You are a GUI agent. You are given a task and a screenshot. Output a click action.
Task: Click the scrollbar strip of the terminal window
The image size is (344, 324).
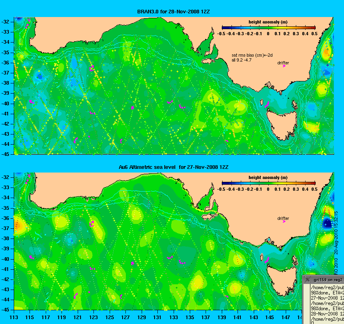[x=306, y=304]
